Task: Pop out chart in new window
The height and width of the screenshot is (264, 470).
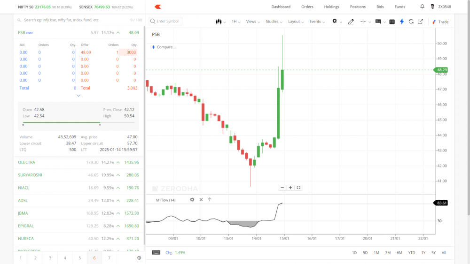Action: 420,22
